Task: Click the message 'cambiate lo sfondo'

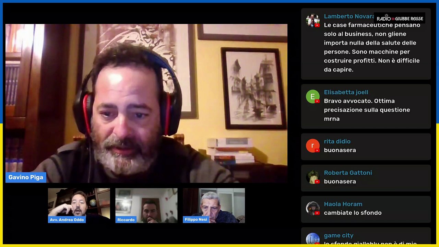Action: [353, 213]
